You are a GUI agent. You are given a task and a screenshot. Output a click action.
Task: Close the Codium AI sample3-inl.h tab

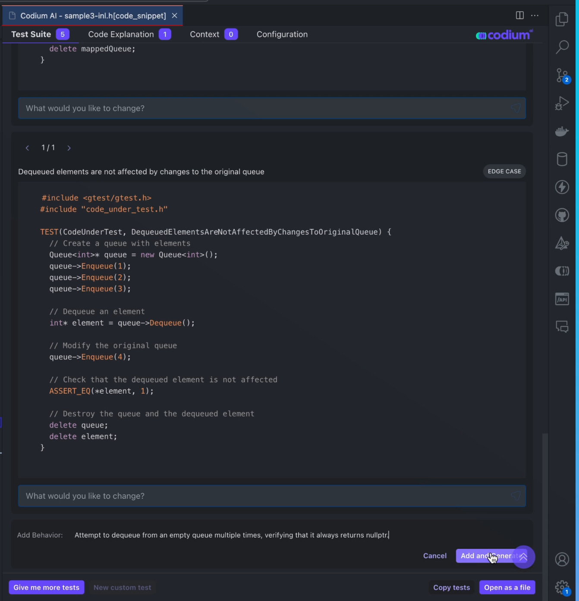pos(175,16)
